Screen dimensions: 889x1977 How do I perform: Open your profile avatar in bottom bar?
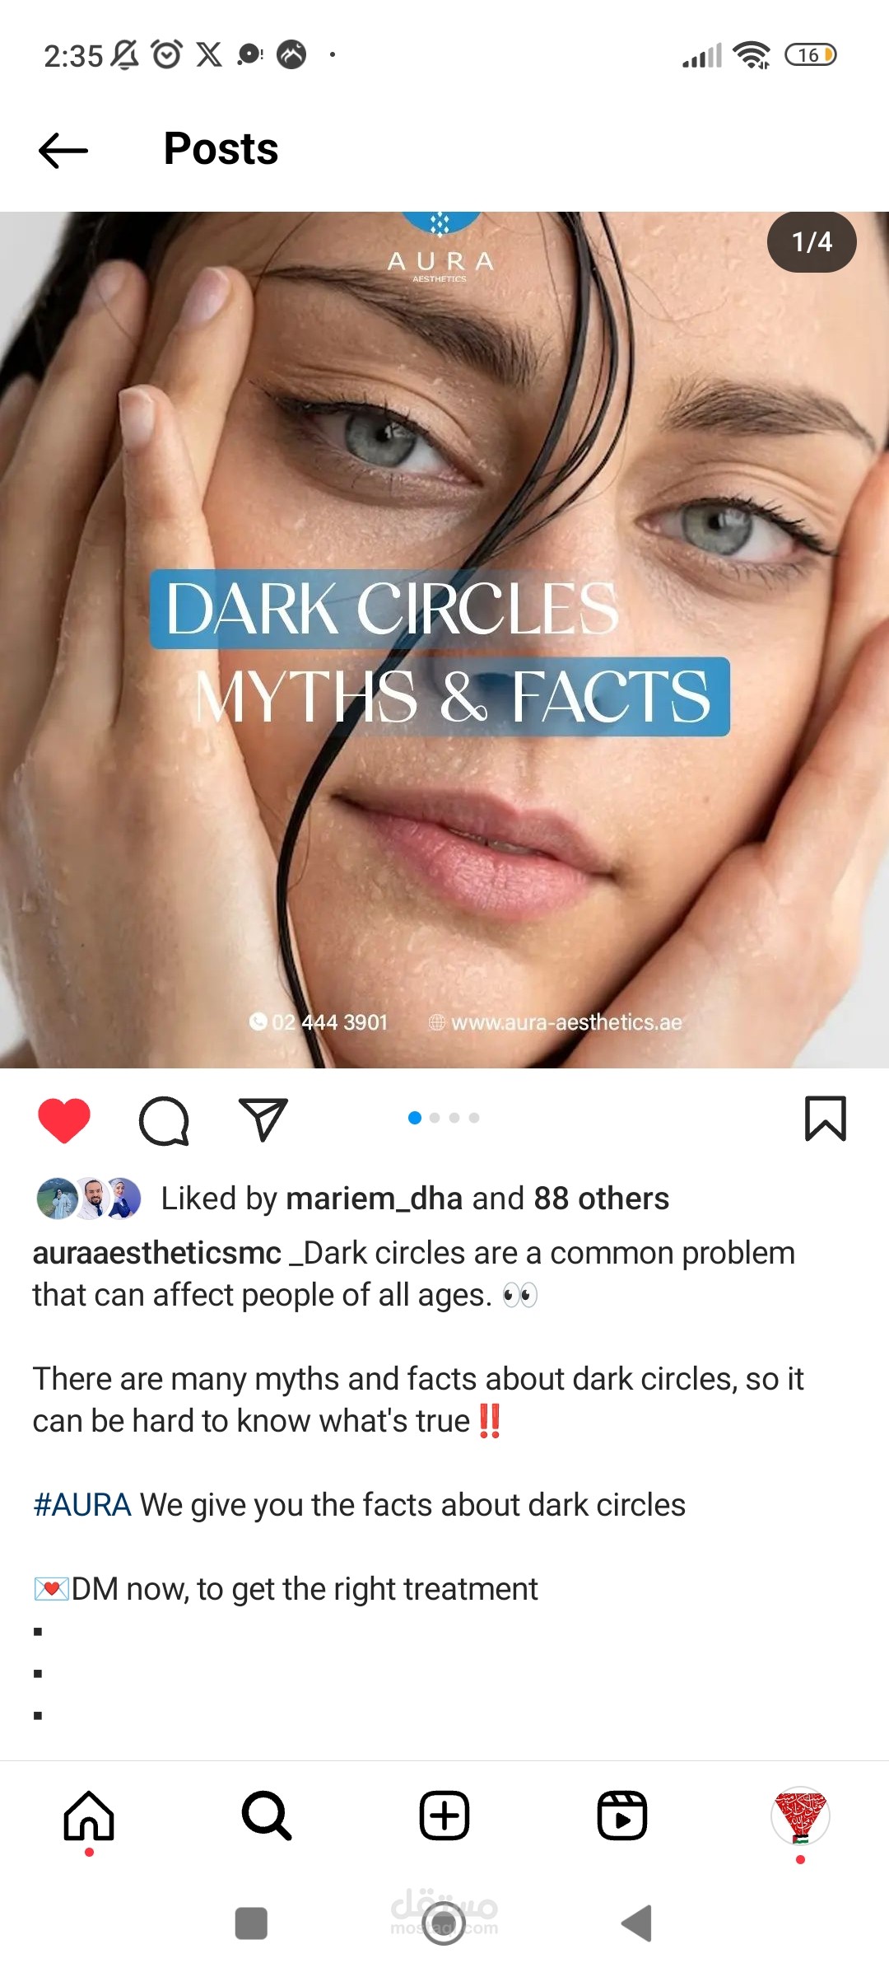pyautogui.click(x=800, y=1816)
